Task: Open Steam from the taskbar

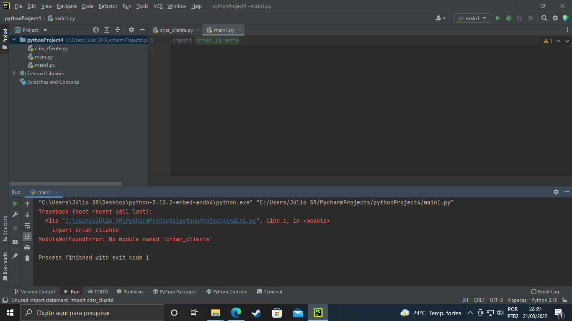Action: pyautogui.click(x=256, y=313)
